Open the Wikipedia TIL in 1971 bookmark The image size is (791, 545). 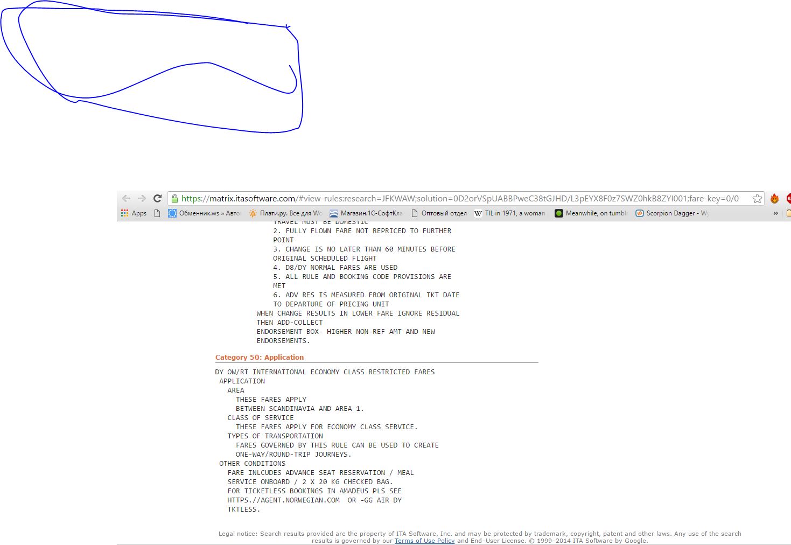509,213
